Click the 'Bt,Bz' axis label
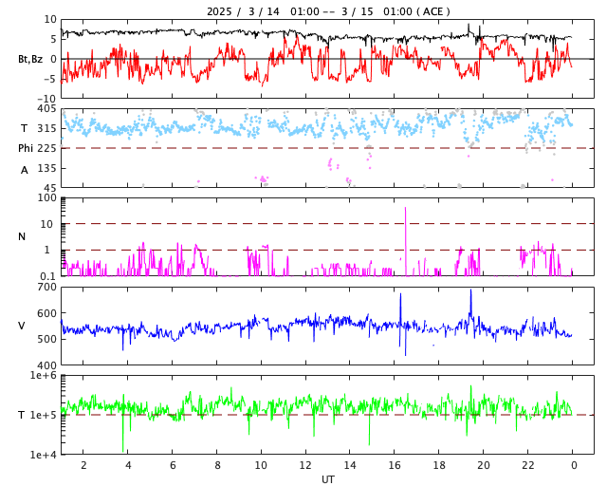 (x=30, y=59)
